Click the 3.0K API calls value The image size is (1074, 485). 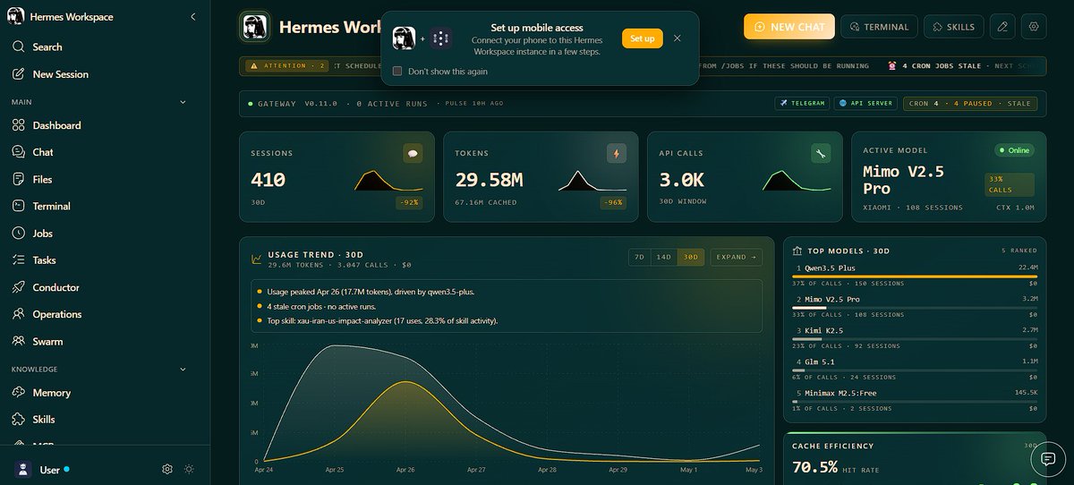682,180
